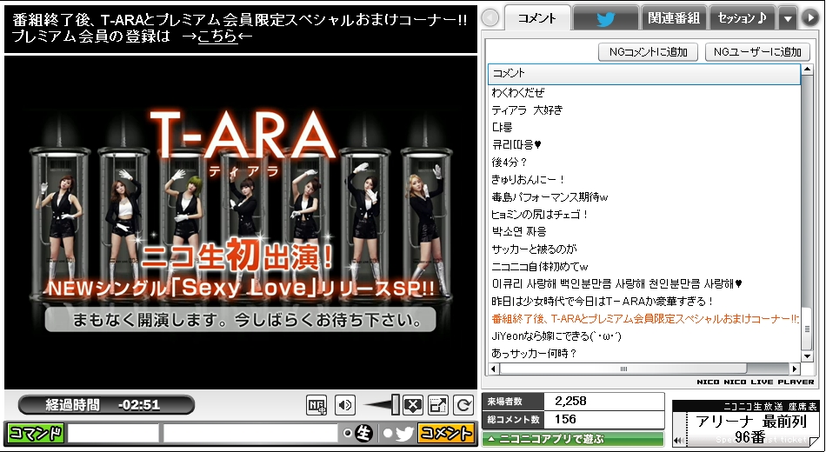Sort by the コメント column header

[x=643, y=73]
